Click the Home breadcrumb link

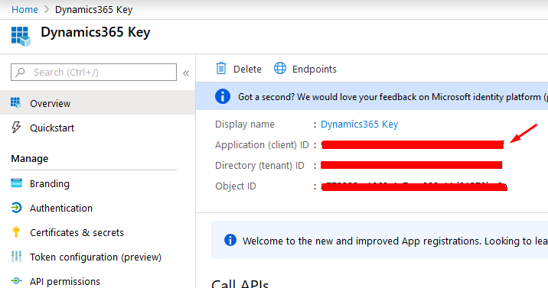pos(24,9)
